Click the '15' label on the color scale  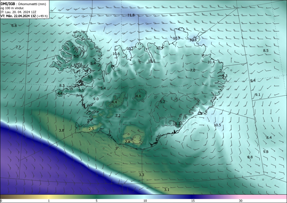tap(193, 201)
